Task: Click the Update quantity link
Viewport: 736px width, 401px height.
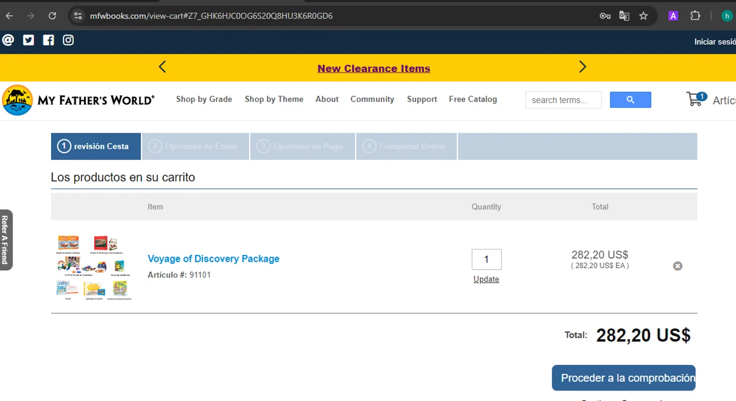Action: click(486, 279)
